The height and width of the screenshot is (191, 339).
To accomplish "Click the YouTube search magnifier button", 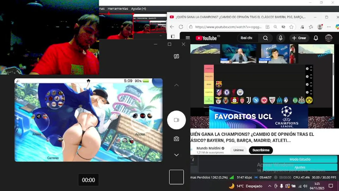I will (265, 38).
